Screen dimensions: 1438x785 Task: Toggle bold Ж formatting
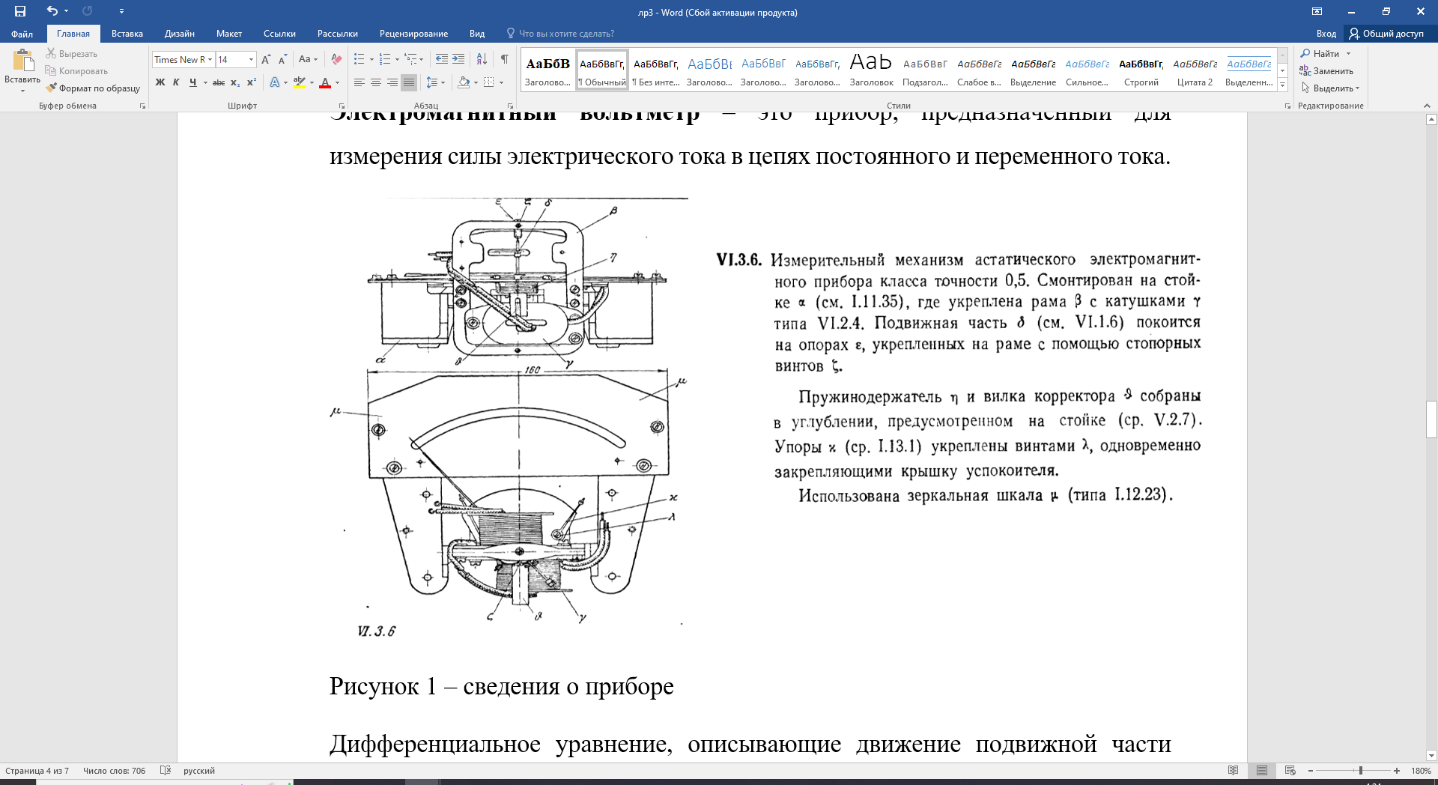[160, 82]
